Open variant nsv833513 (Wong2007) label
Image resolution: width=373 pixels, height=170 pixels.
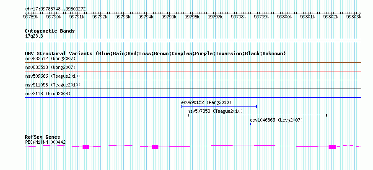click(x=50, y=67)
